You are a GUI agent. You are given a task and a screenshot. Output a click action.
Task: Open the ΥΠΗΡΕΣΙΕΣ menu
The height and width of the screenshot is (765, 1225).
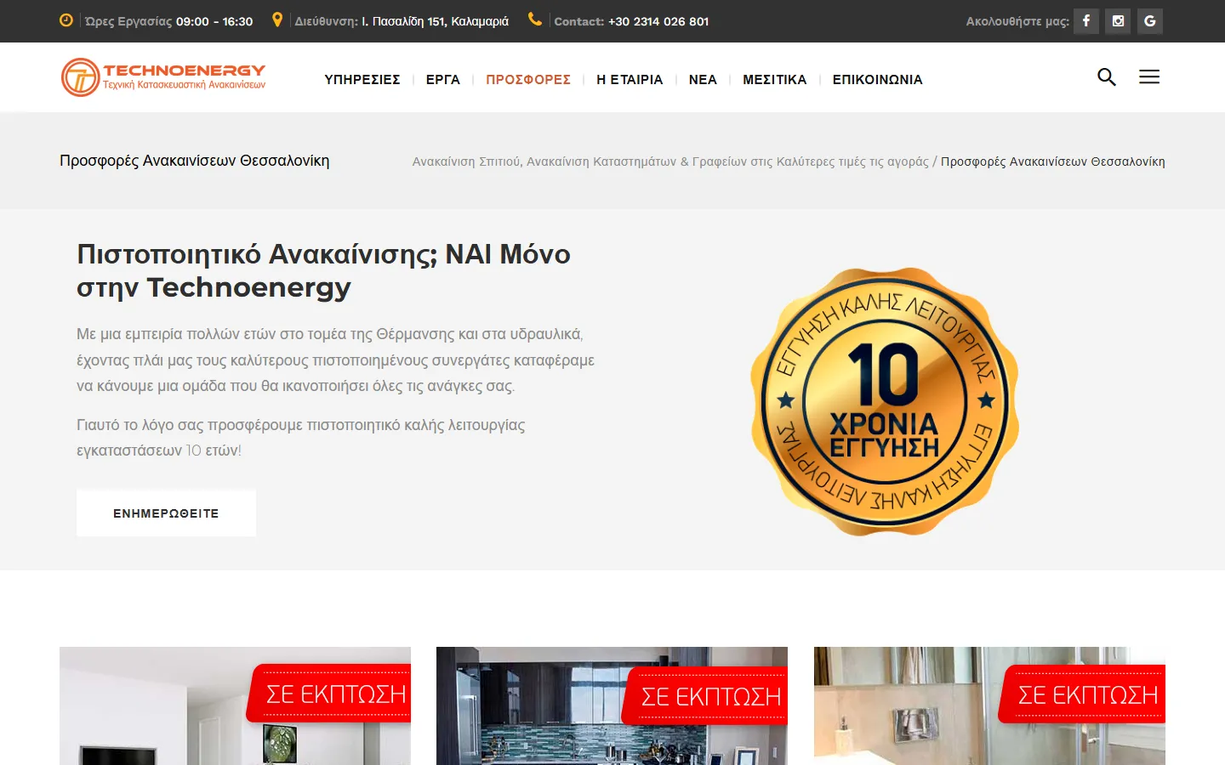(x=362, y=79)
